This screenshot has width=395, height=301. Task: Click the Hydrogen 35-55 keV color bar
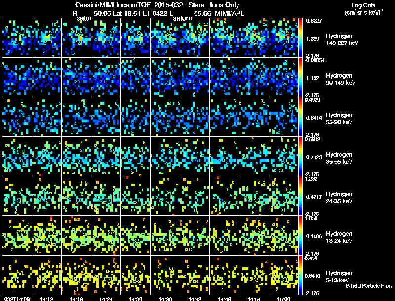coord(300,157)
